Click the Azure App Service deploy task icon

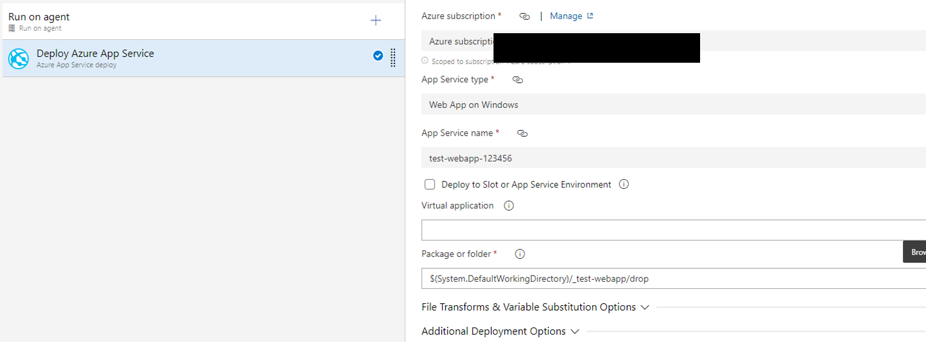click(19, 59)
